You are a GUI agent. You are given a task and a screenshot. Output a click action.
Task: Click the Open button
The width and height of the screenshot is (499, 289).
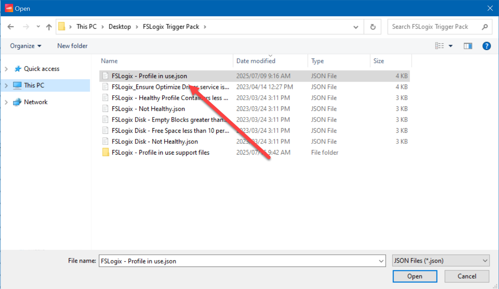[415, 276]
